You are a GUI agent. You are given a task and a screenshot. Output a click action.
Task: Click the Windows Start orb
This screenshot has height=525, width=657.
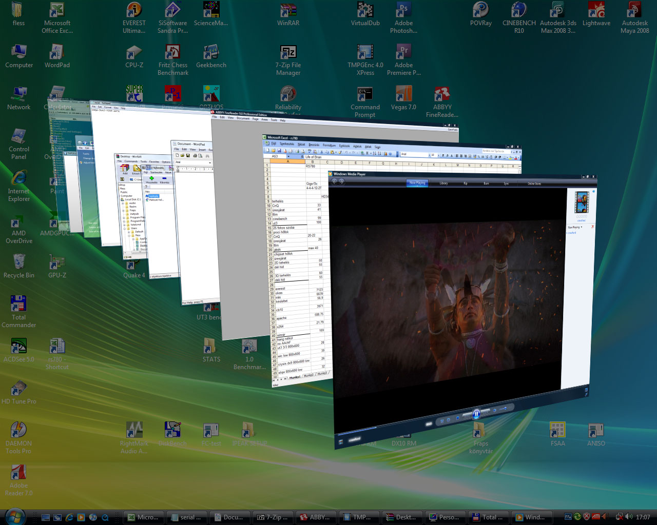pos(14,516)
